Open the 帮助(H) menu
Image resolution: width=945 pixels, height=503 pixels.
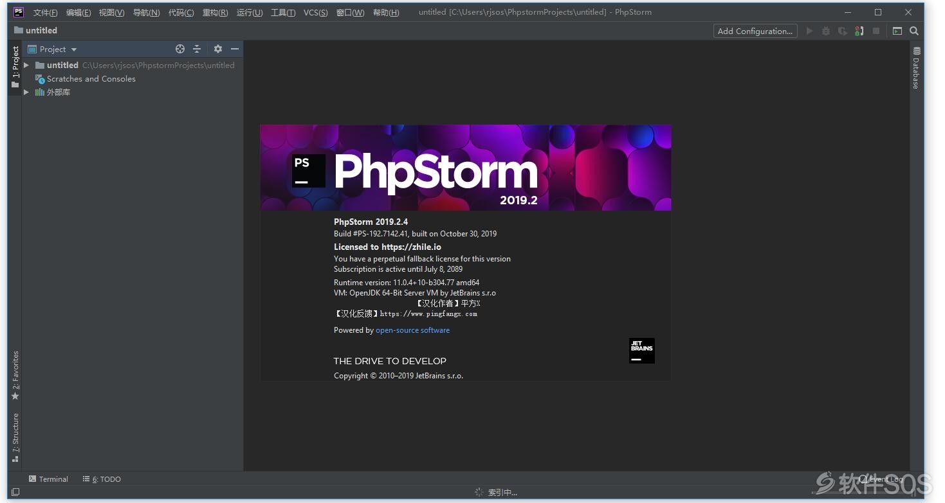click(386, 13)
